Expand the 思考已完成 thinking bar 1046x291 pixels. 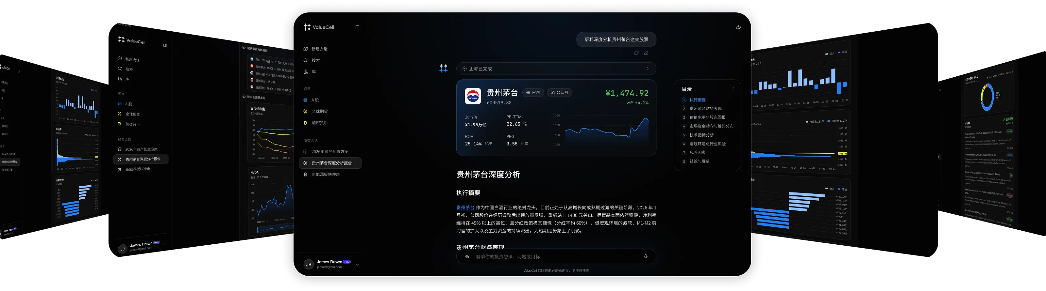[556, 69]
